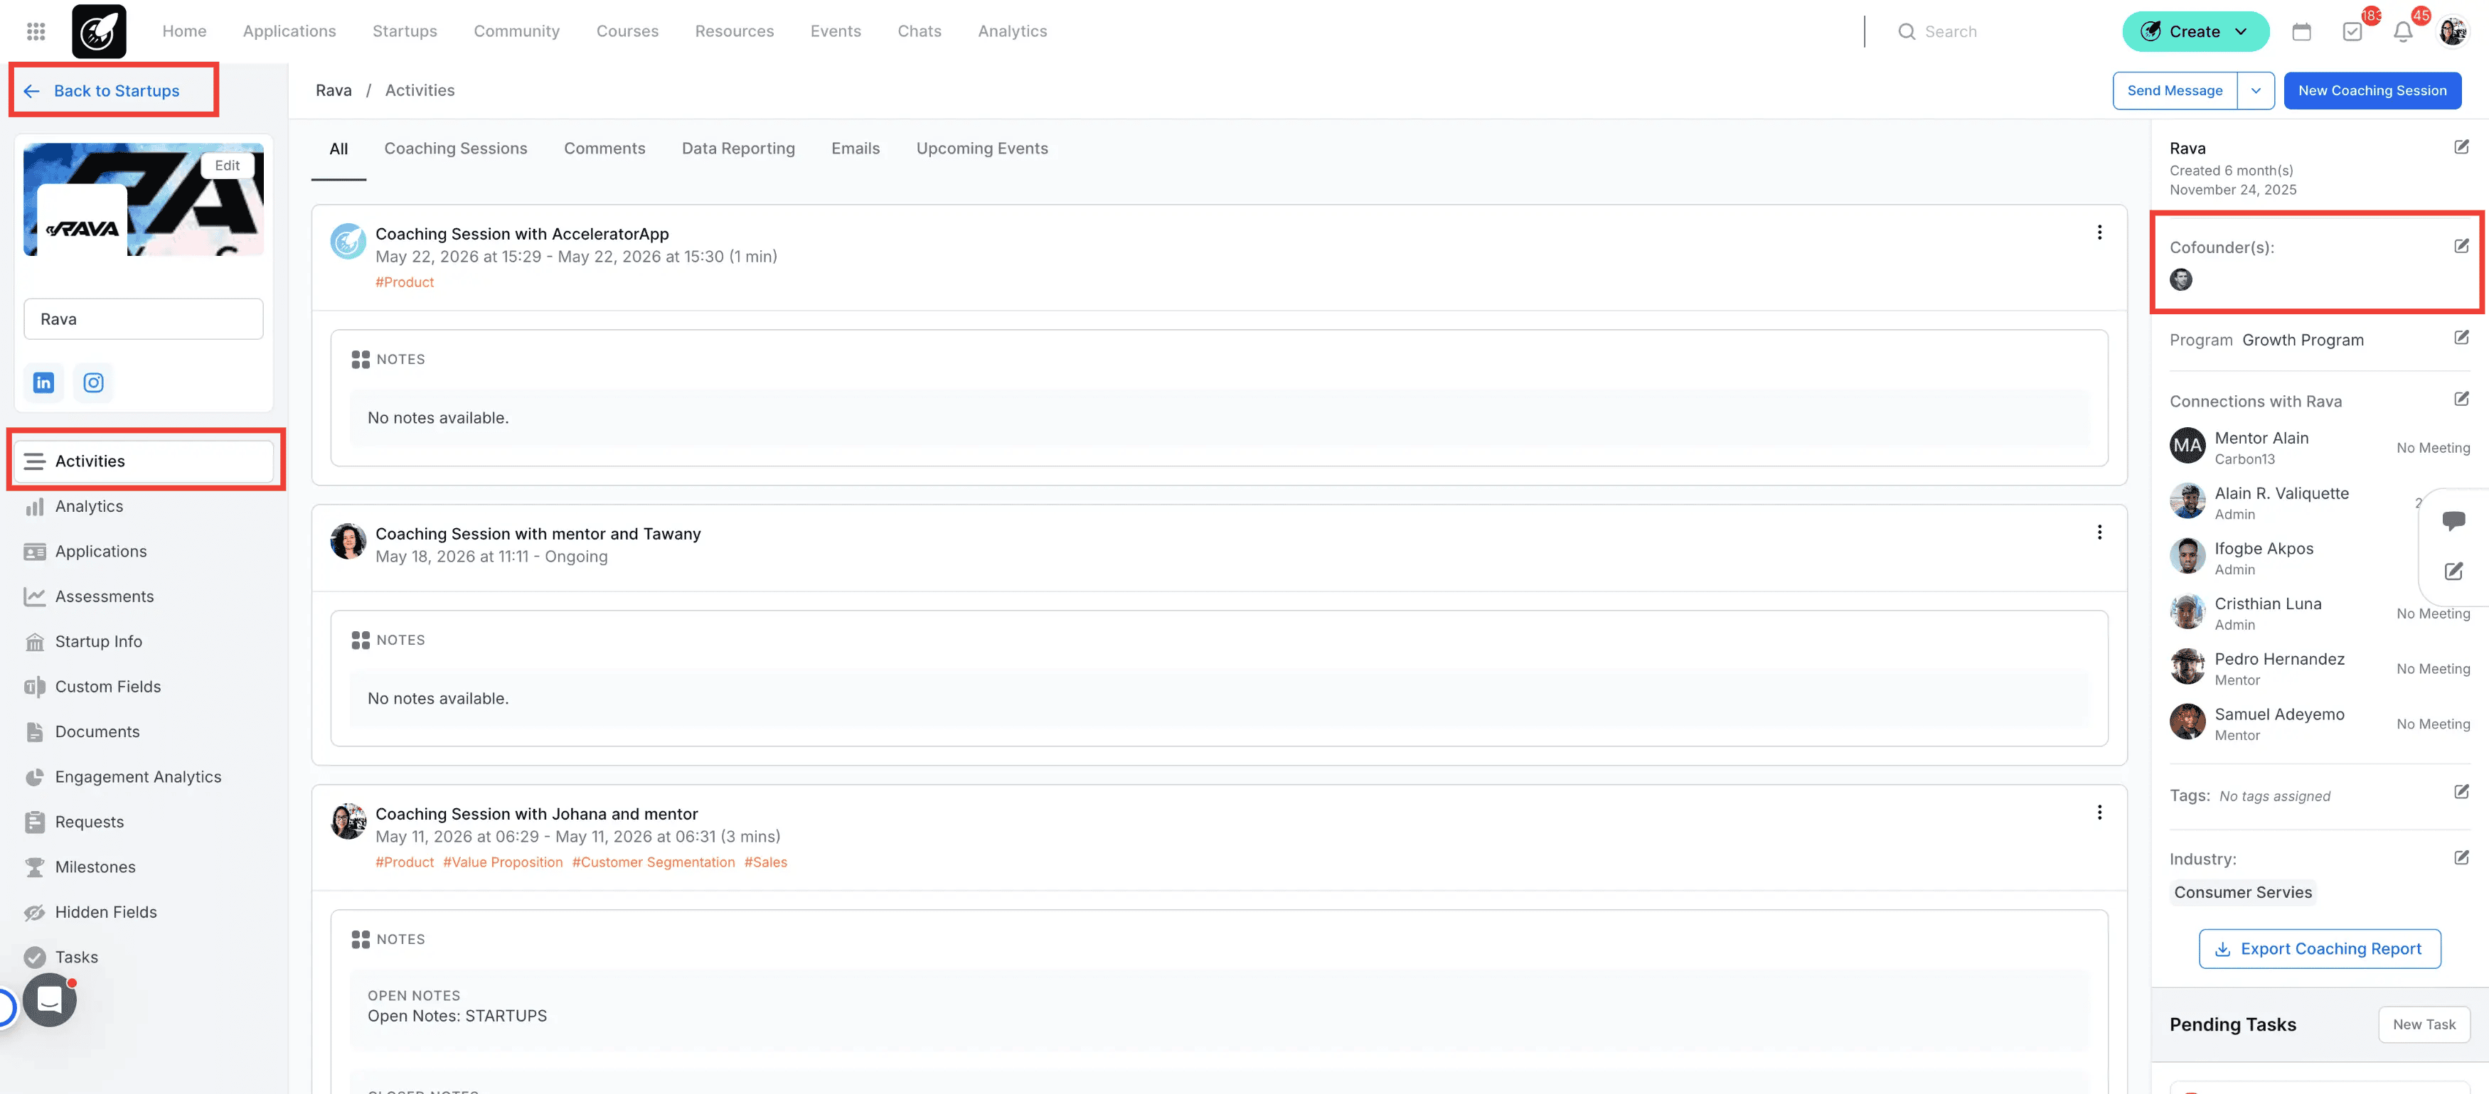This screenshot has width=2489, height=1094.
Task: Click the #Value Proposition tag
Action: (x=503, y=862)
